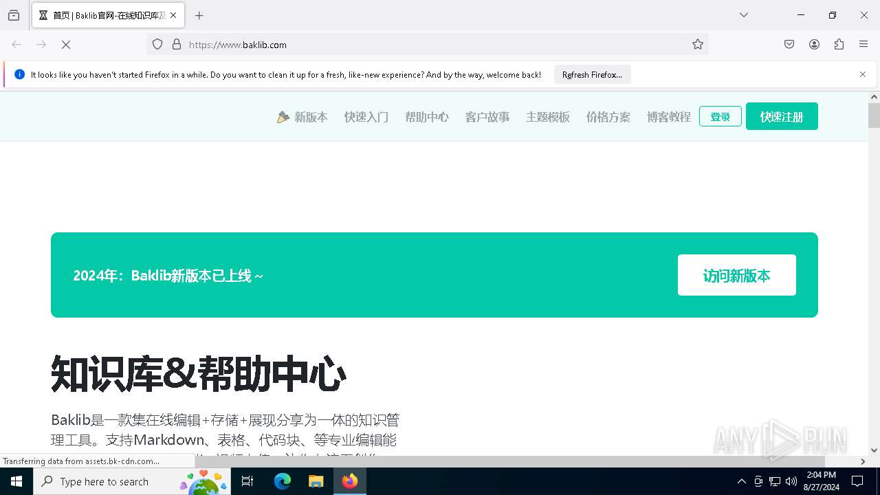Select Firefox icon on taskbar
Image resolution: width=880 pixels, height=495 pixels.
(x=349, y=481)
